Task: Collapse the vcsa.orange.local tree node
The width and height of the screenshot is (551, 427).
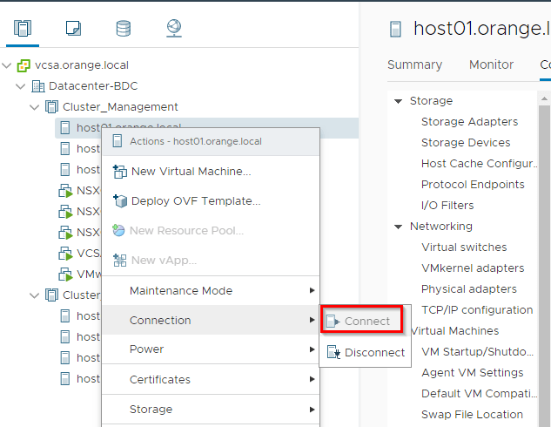Action: point(8,65)
